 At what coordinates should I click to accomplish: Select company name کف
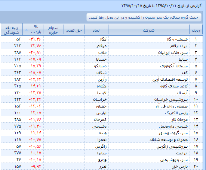[x=185, y=73]
